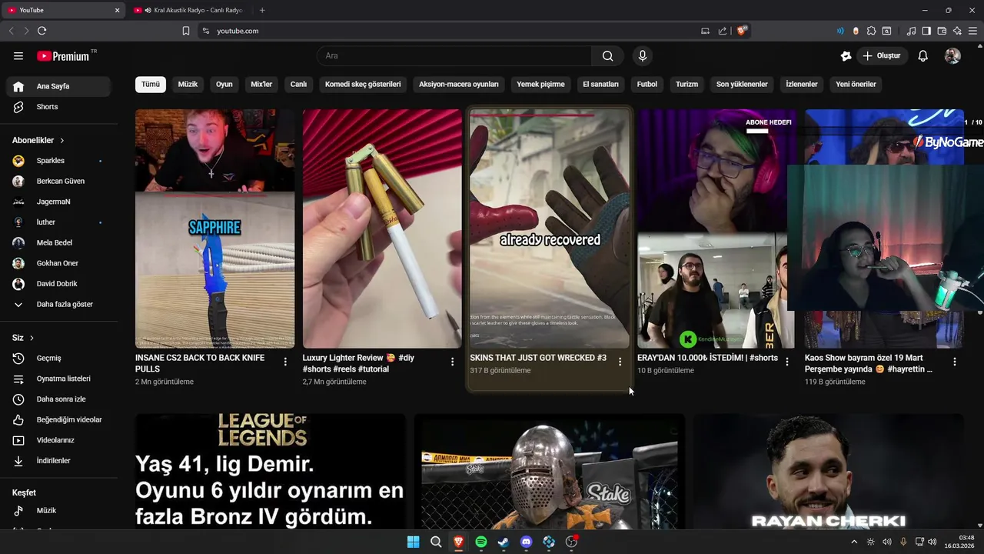Viewport: 984px width, 554px height.
Task: Open Geçmiş history page
Action: click(x=58, y=358)
